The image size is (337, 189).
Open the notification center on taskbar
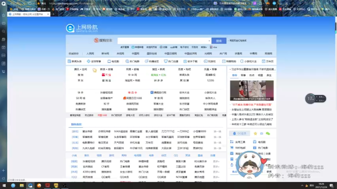[332, 186]
